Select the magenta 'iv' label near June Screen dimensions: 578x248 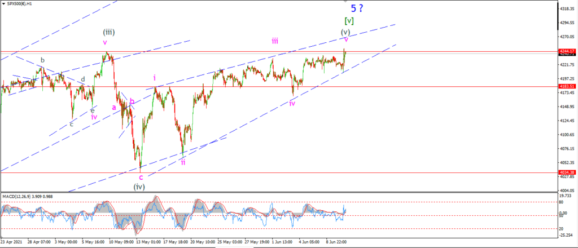point(292,103)
